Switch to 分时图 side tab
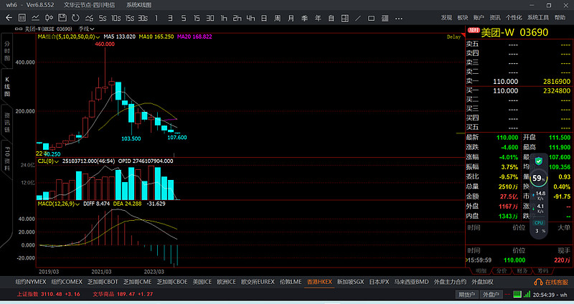574x304 pixels. tap(7, 51)
